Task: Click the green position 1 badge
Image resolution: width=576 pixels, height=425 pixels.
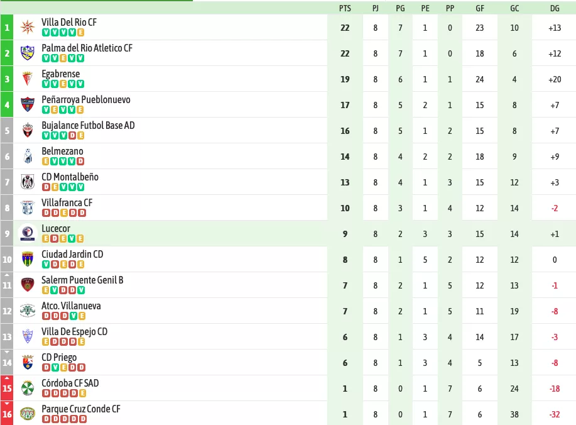Action: point(7,27)
